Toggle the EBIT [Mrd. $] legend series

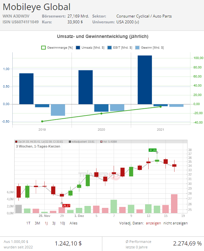click(120, 48)
